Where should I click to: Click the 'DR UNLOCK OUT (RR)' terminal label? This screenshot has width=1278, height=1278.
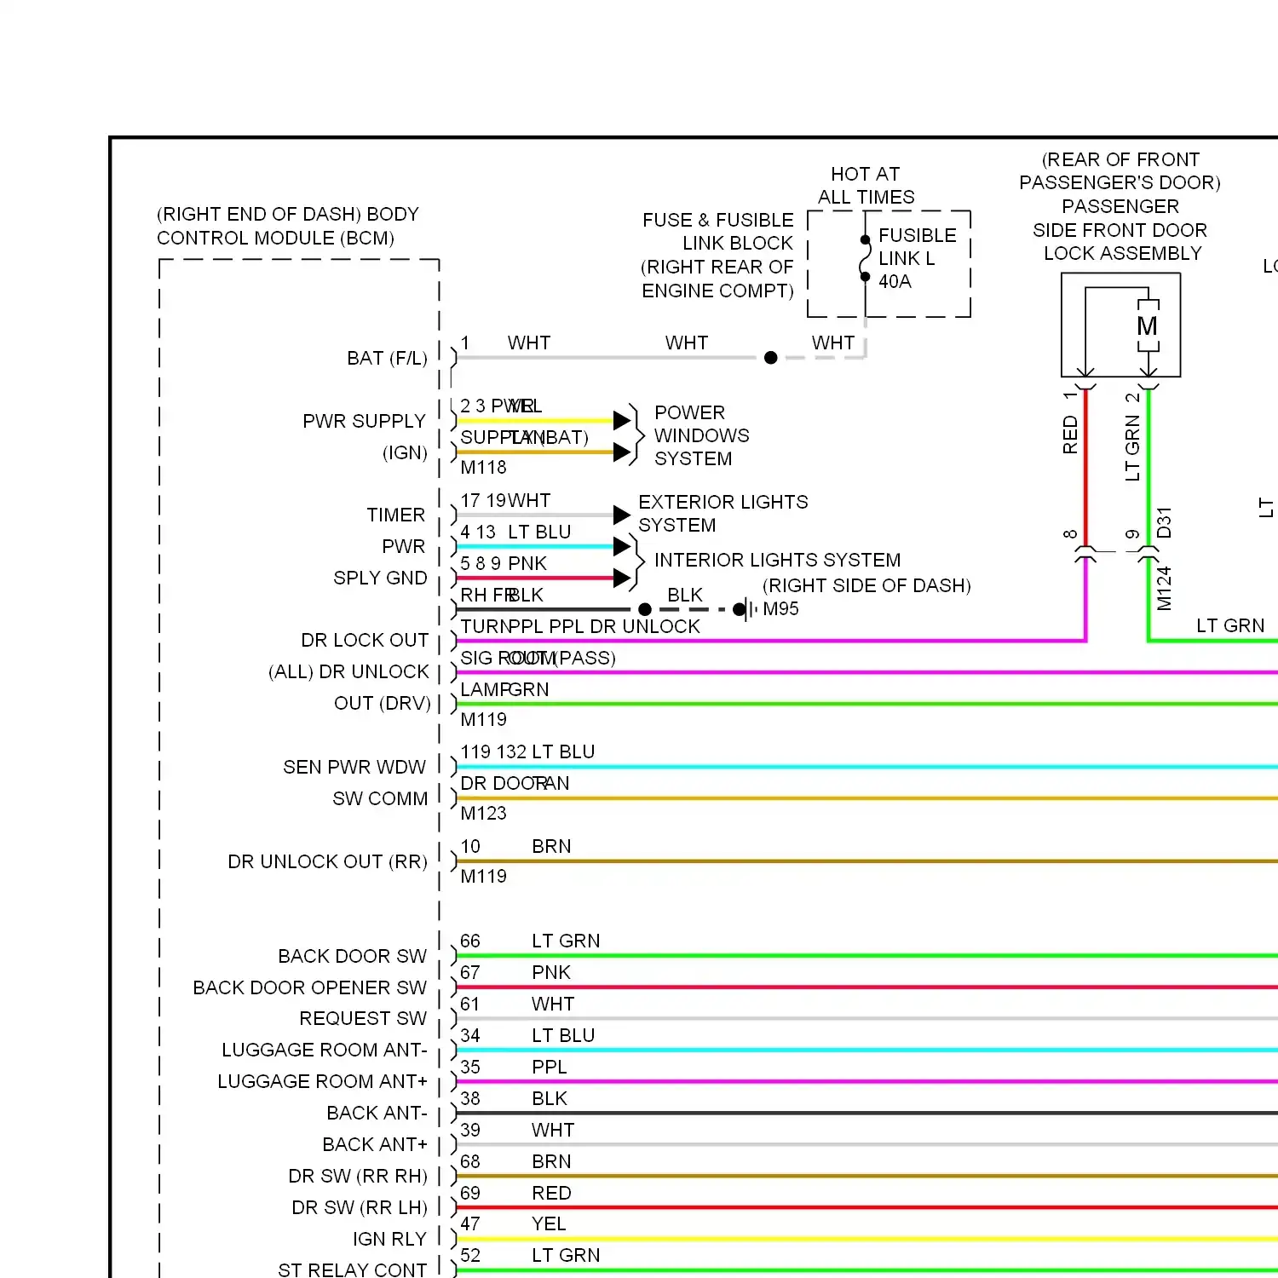coord(327,861)
